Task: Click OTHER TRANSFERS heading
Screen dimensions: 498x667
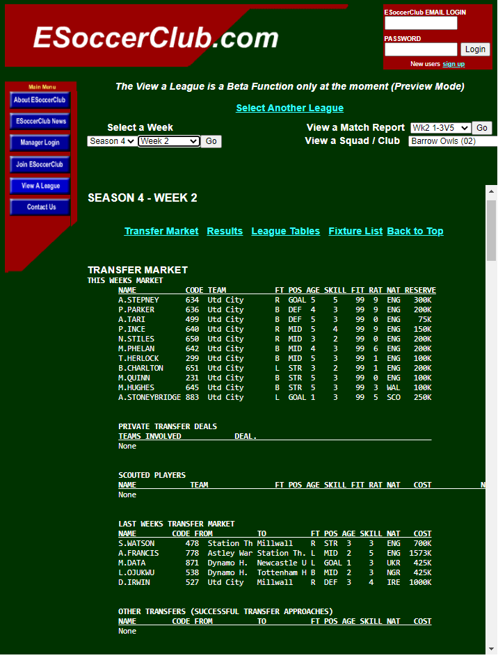Action: click(x=225, y=612)
